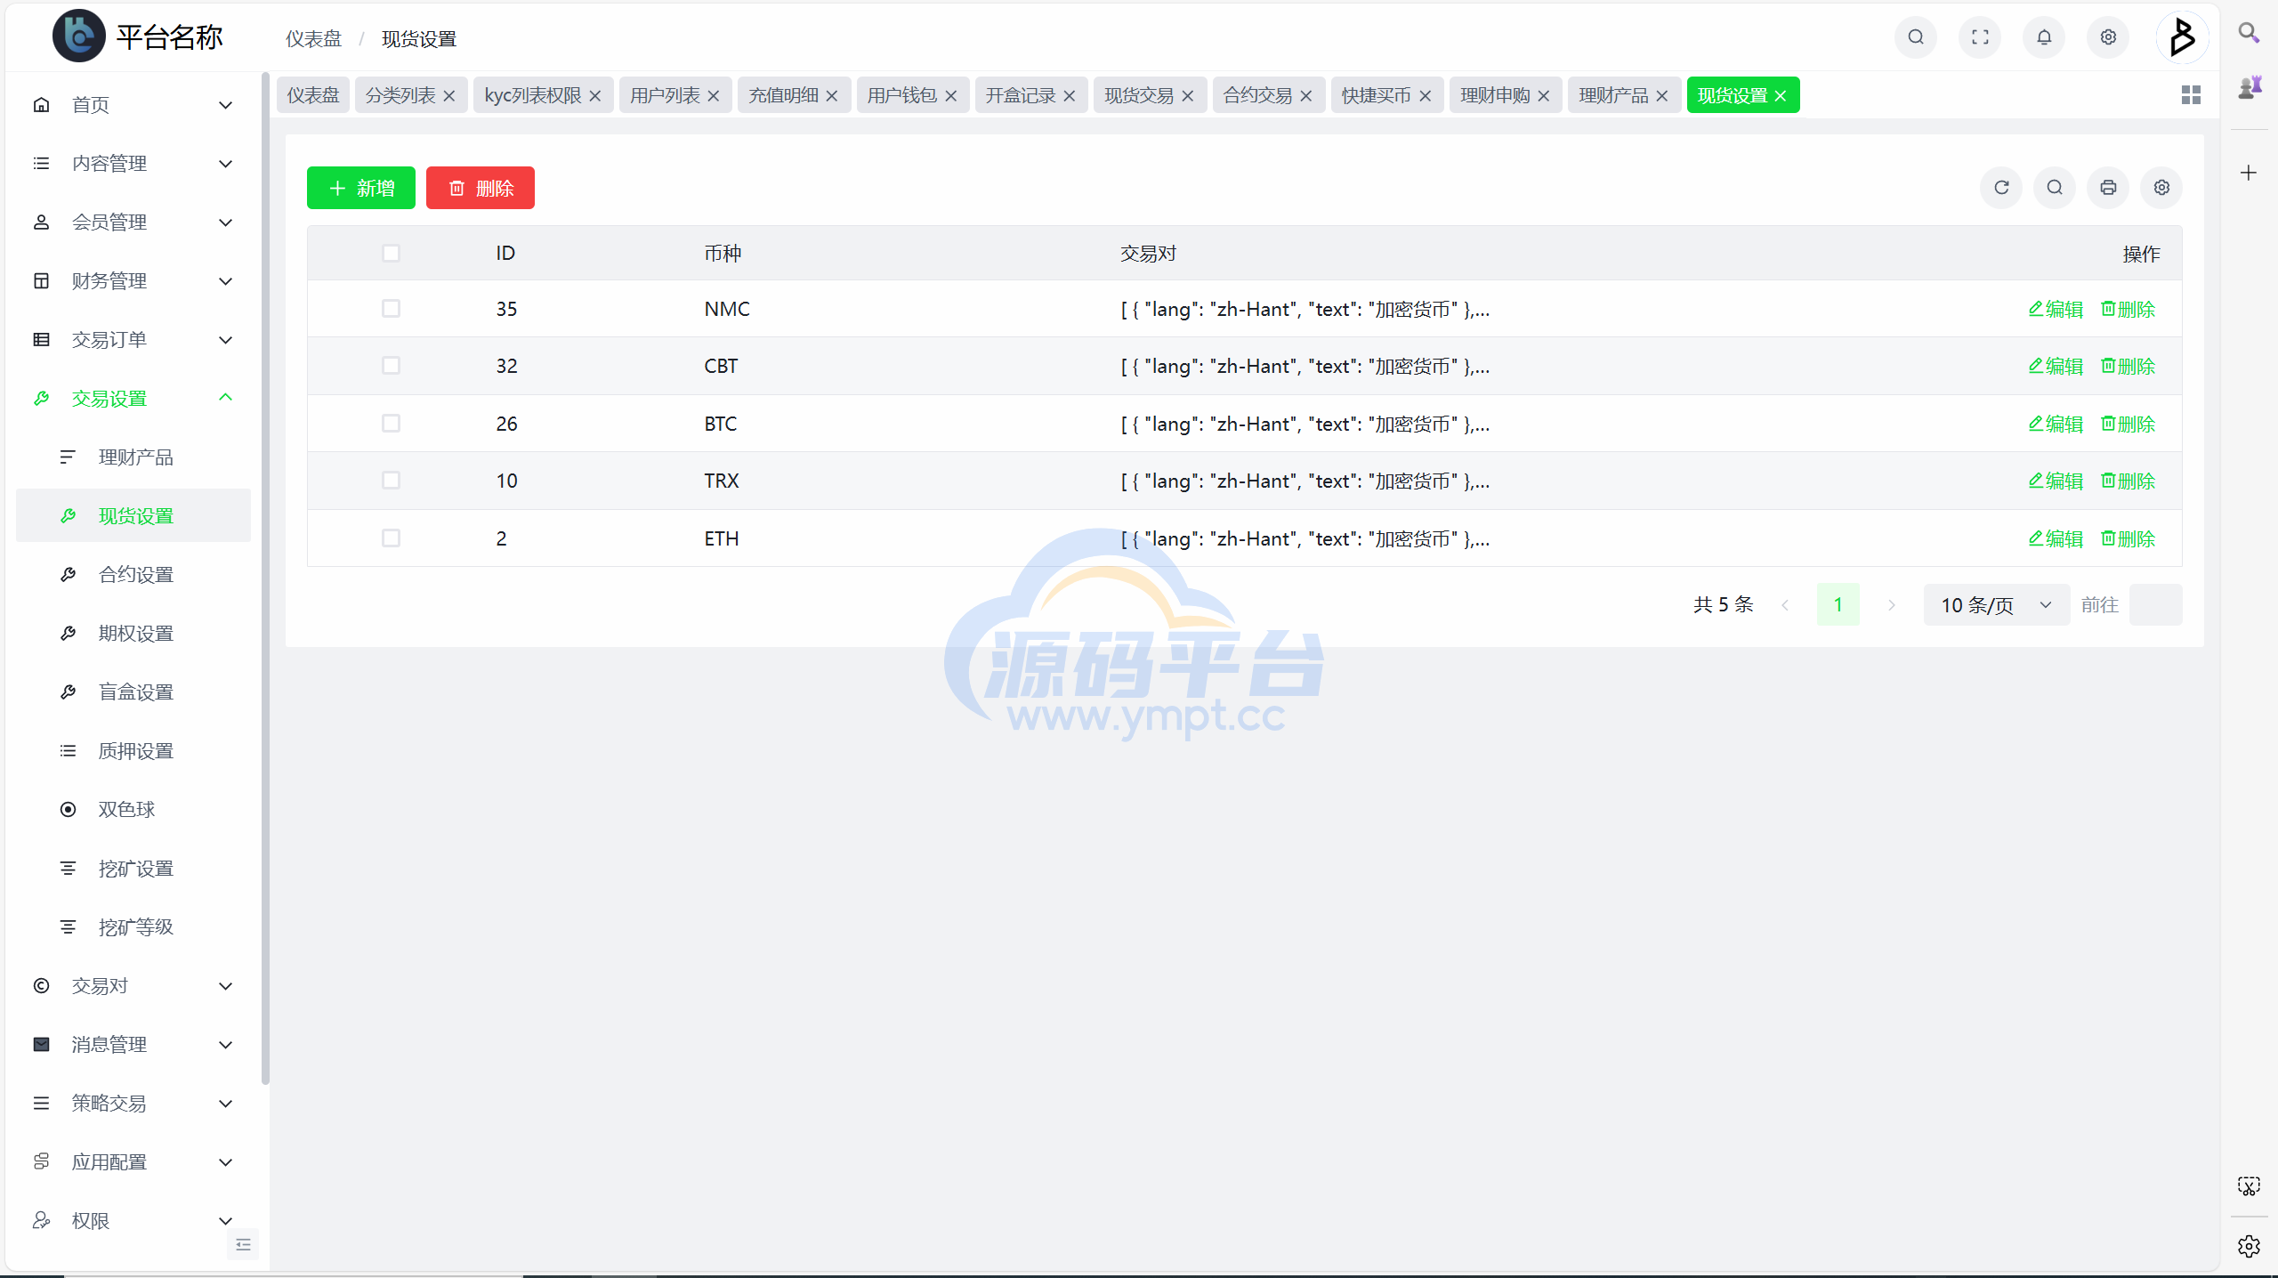Expand the 内容管理 sidebar menu
The image size is (2278, 1278).
tap(133, 164)
